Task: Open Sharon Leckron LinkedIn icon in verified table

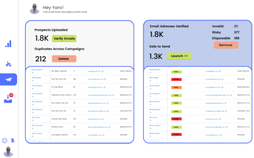Action: tap(150, 128)
